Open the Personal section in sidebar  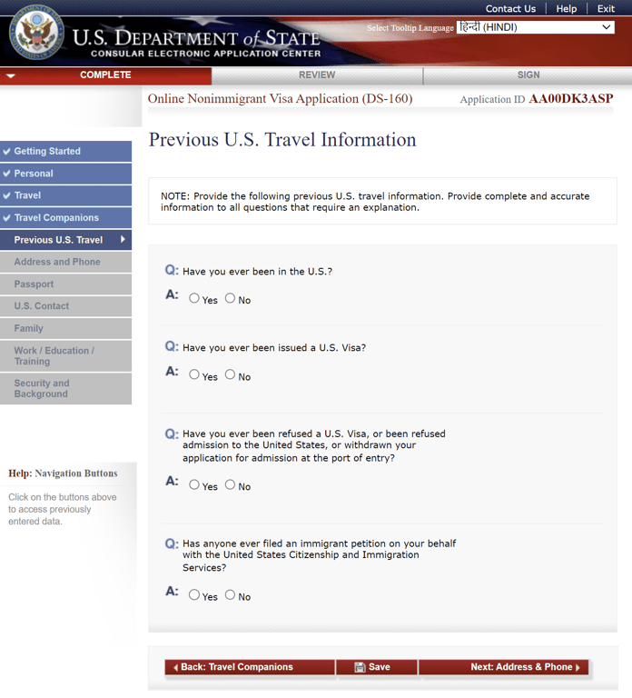click(65, 174)
